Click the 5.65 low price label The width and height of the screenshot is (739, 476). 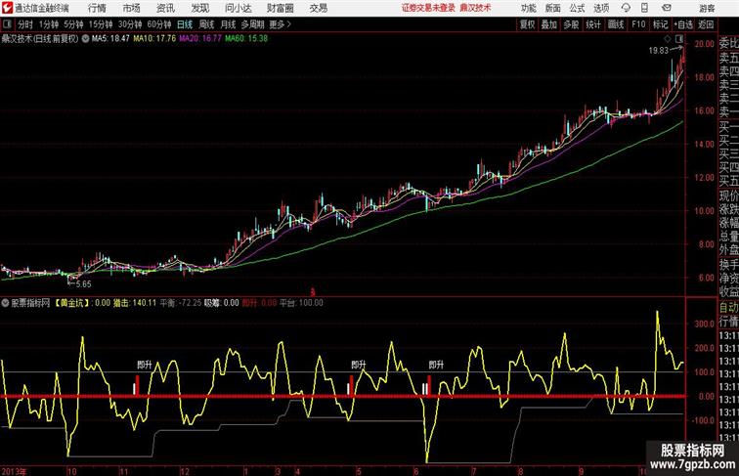[83, 284]
